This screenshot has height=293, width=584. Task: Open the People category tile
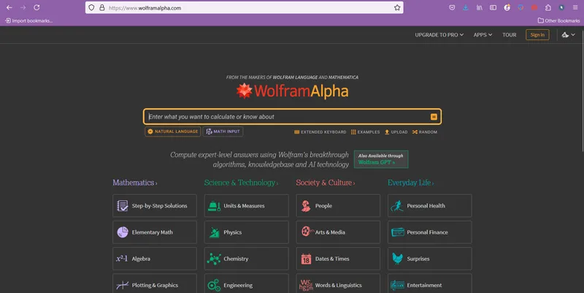pyautogui.click(x=338, y=206)
